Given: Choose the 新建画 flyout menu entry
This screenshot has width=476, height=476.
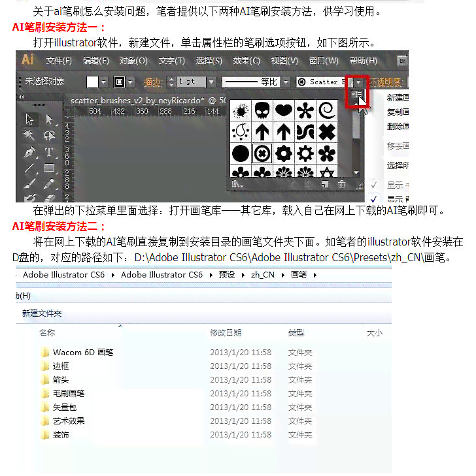Looking at the screenshot, I should coord(398,98).
